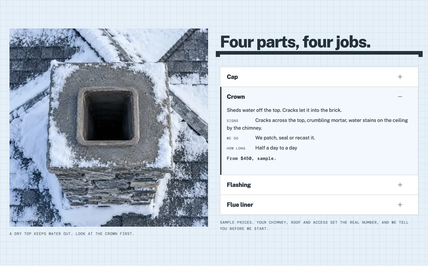Click the "SAMPLE PRICES" disclaimer note
Viewport: 428px width, 267px height.
point(314,225)
